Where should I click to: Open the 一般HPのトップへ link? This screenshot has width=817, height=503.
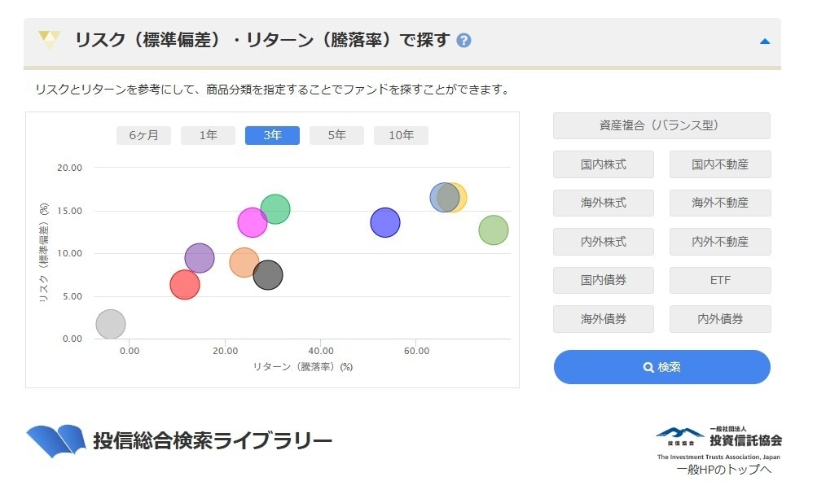(723, 470)
